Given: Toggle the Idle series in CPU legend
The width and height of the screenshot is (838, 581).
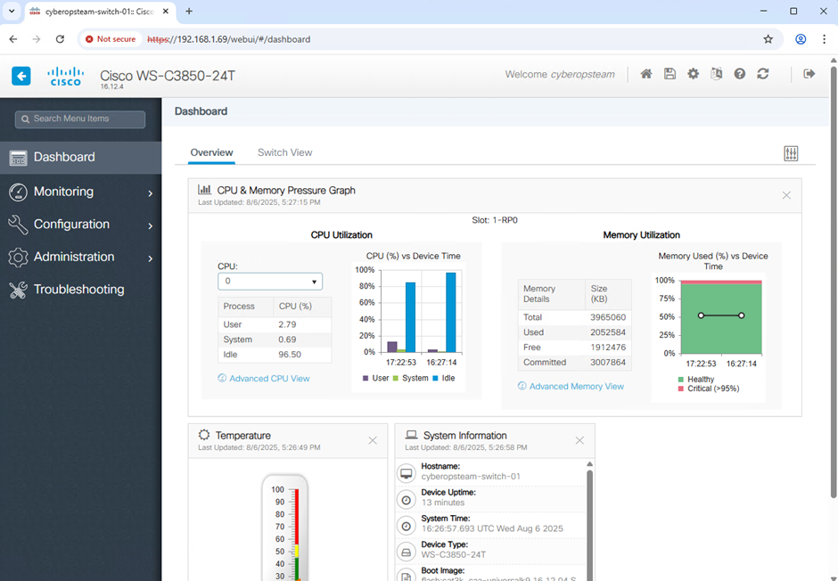Looking at the screenshot, I should click(x=444, y=378).
